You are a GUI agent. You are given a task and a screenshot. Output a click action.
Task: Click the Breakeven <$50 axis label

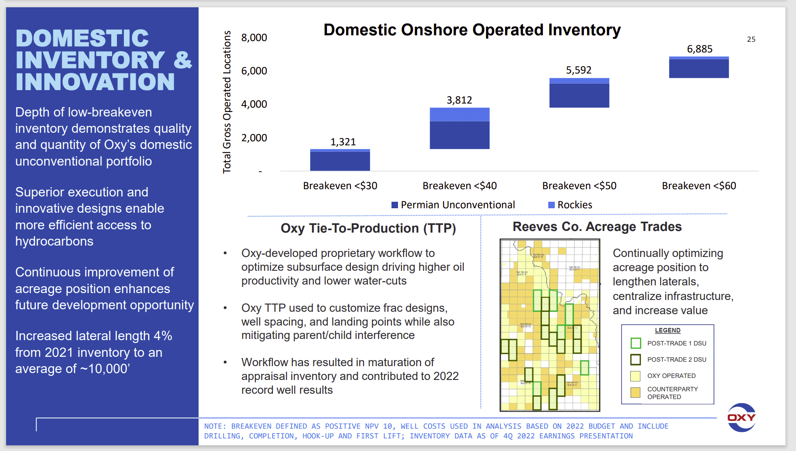point(579,186)
